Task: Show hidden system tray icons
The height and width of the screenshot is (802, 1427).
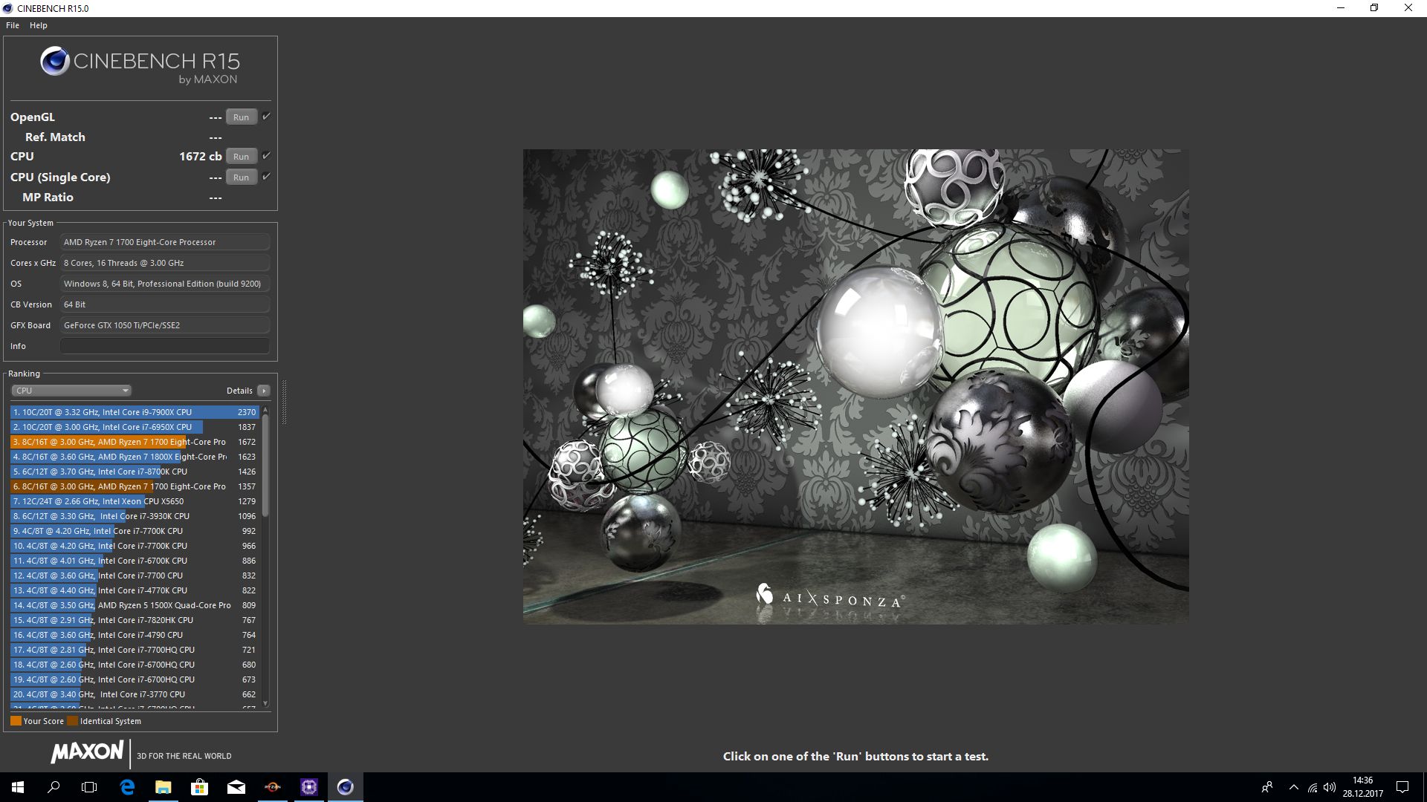Action: (1294, 787)
